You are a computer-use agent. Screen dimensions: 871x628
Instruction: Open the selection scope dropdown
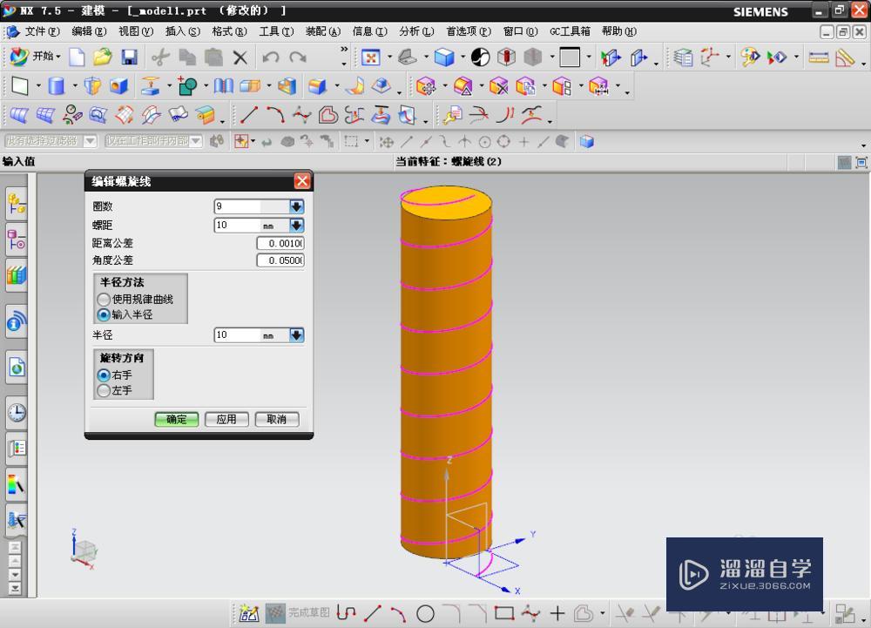click(x=195, y=141)
